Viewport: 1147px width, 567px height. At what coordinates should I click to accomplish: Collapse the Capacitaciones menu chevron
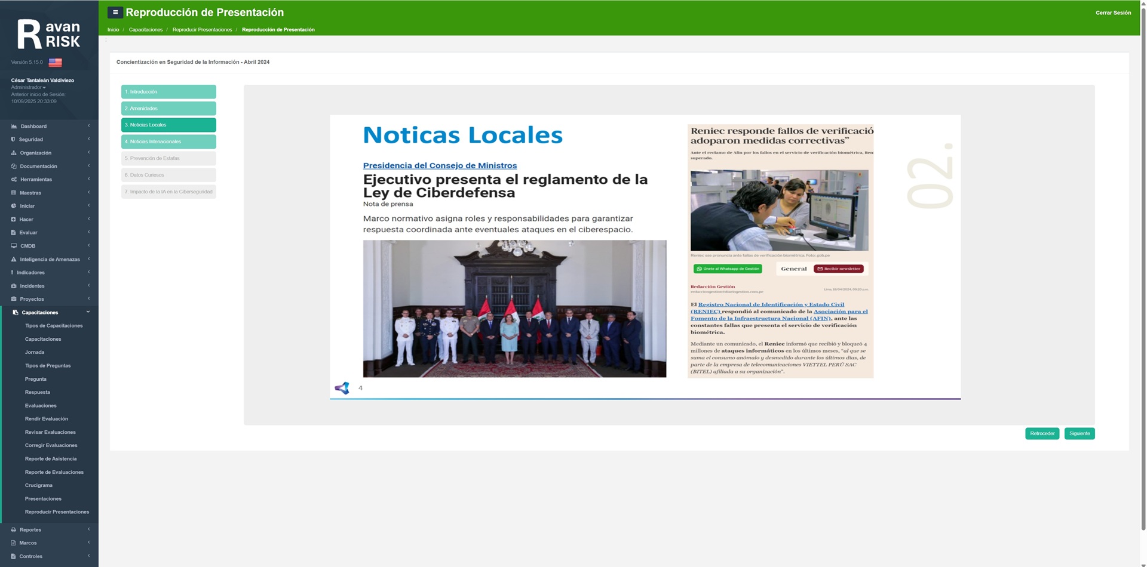tap(88, 312)
